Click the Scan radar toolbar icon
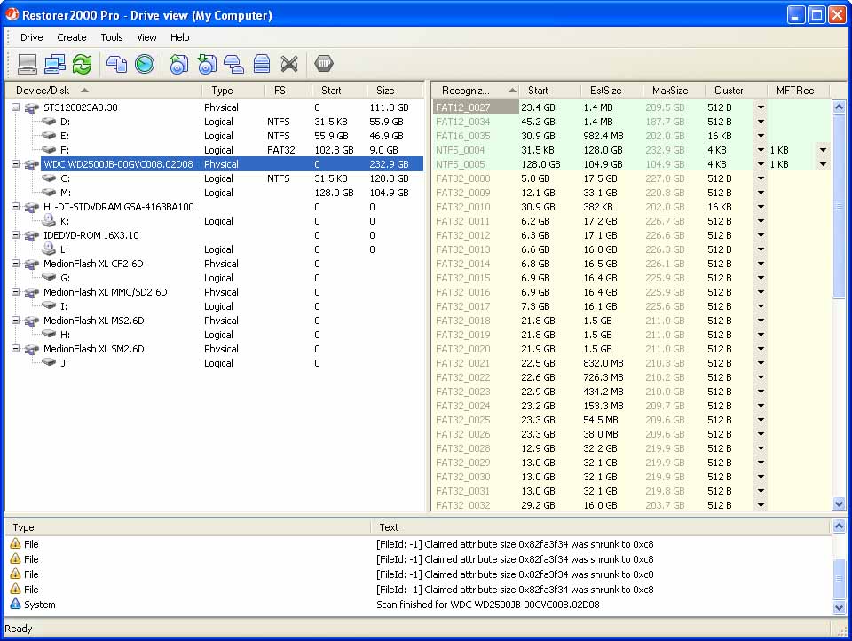The width and height of the screenshot is (852, 641). (x=145, y=64)
